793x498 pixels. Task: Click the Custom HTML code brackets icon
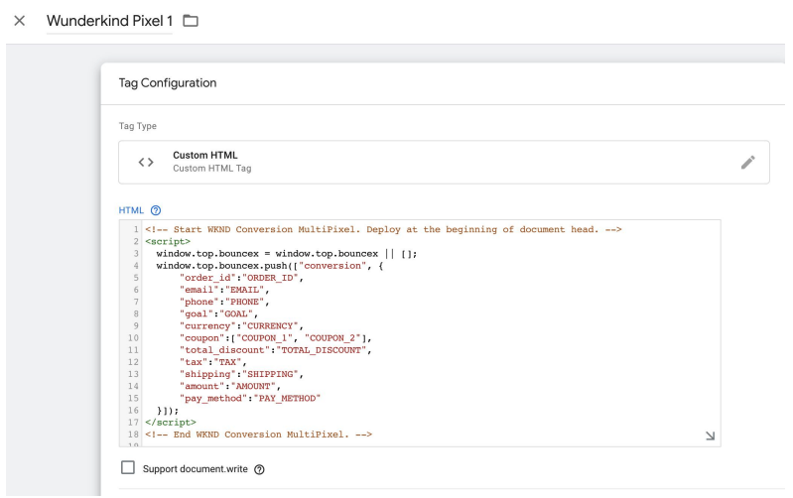pyautogui.click(x=146, y=163)
